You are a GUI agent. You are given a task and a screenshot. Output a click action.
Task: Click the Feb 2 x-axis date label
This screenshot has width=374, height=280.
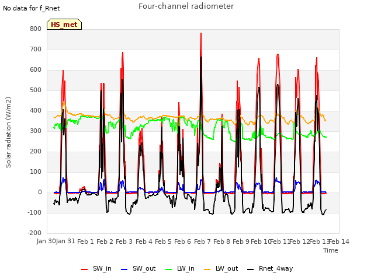pos(105,242)
